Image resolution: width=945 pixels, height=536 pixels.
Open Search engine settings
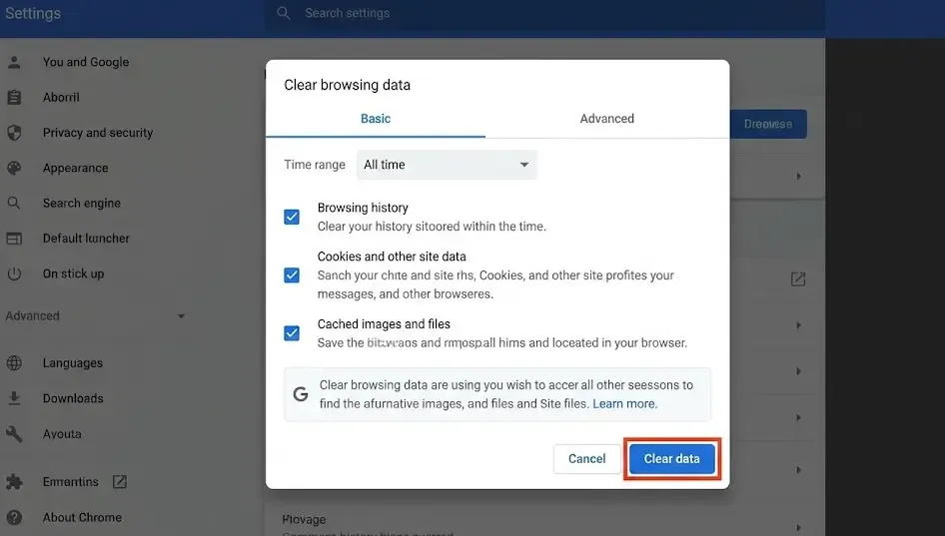81,203
